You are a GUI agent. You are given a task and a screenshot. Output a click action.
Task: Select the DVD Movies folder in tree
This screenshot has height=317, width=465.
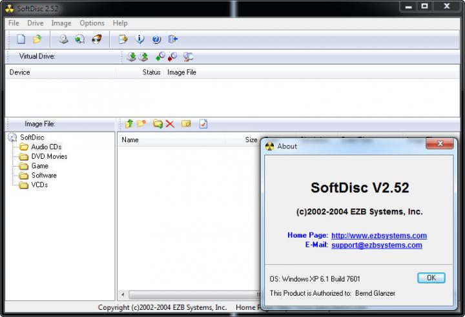point(49,156)
